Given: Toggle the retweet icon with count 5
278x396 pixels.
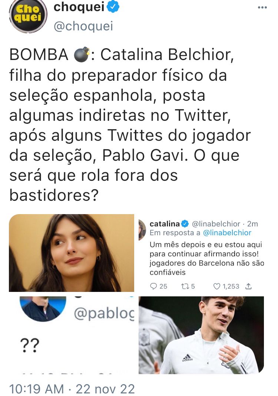Looking at the screenshot, I should click(x=185, y=286).
